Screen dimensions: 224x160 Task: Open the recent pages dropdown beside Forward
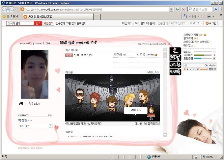click(x=16, y=10)
